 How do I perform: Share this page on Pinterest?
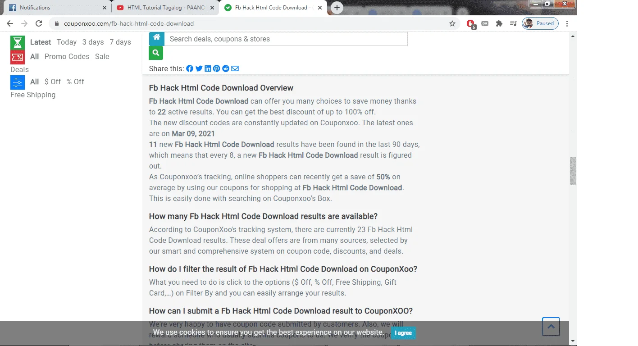[217, 68]
